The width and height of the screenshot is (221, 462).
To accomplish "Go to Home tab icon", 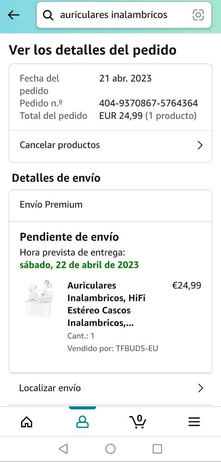I will pyautogui.click(x=27, y=422).
